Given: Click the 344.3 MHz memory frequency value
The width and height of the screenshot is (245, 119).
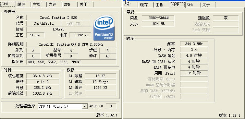Looking at the screenshot, I should [194, 44].
